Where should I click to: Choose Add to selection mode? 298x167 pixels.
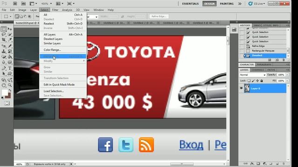[21, 17]
